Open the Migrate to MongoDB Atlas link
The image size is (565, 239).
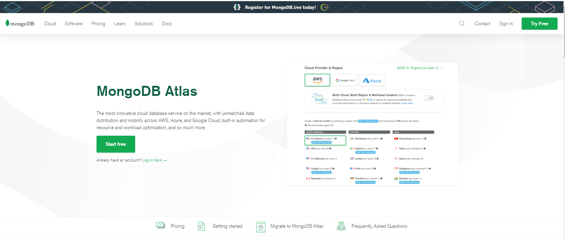coord(297,226)
